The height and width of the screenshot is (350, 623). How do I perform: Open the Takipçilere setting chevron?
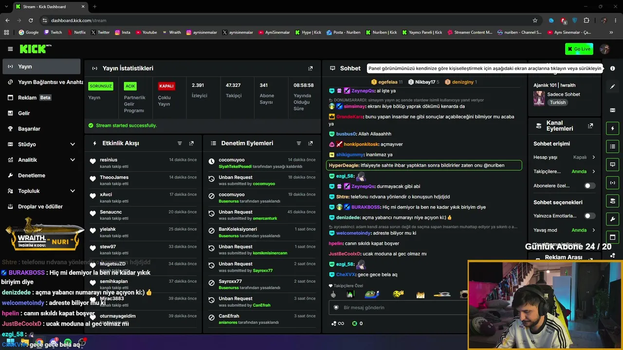(593, 172)
